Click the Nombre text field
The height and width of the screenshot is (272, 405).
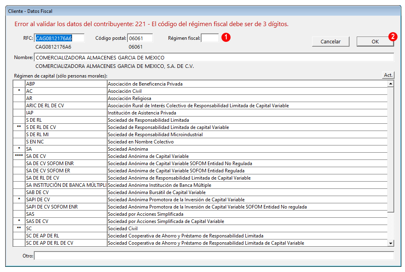pos(214,57)
